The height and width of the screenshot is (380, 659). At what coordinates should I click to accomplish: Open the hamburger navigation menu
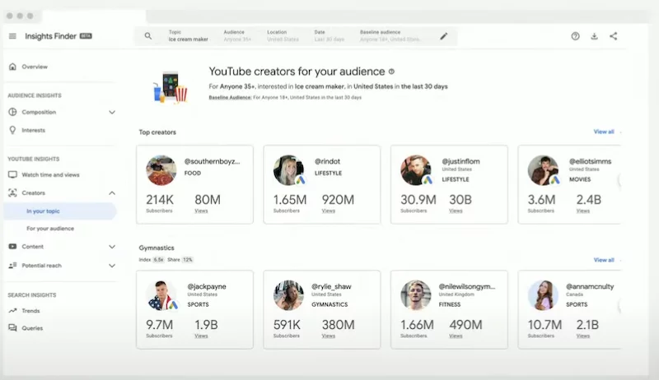(x=12, y=36)
